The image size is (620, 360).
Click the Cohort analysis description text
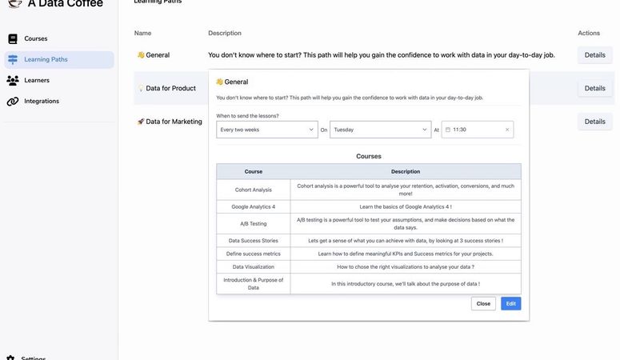406,190
